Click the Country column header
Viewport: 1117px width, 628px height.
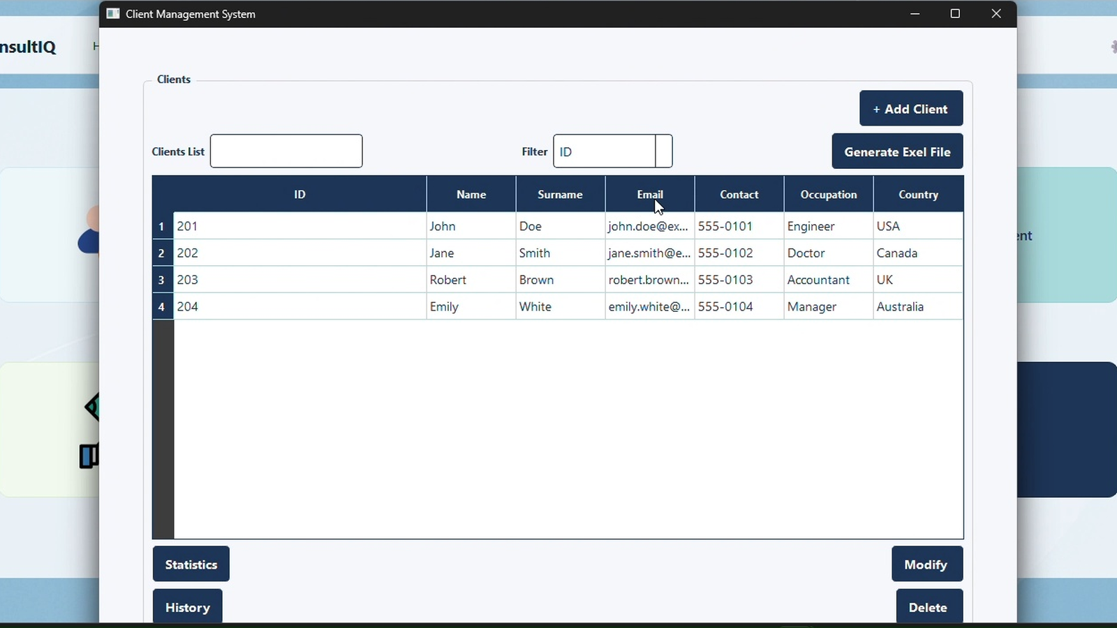[919, 194]
